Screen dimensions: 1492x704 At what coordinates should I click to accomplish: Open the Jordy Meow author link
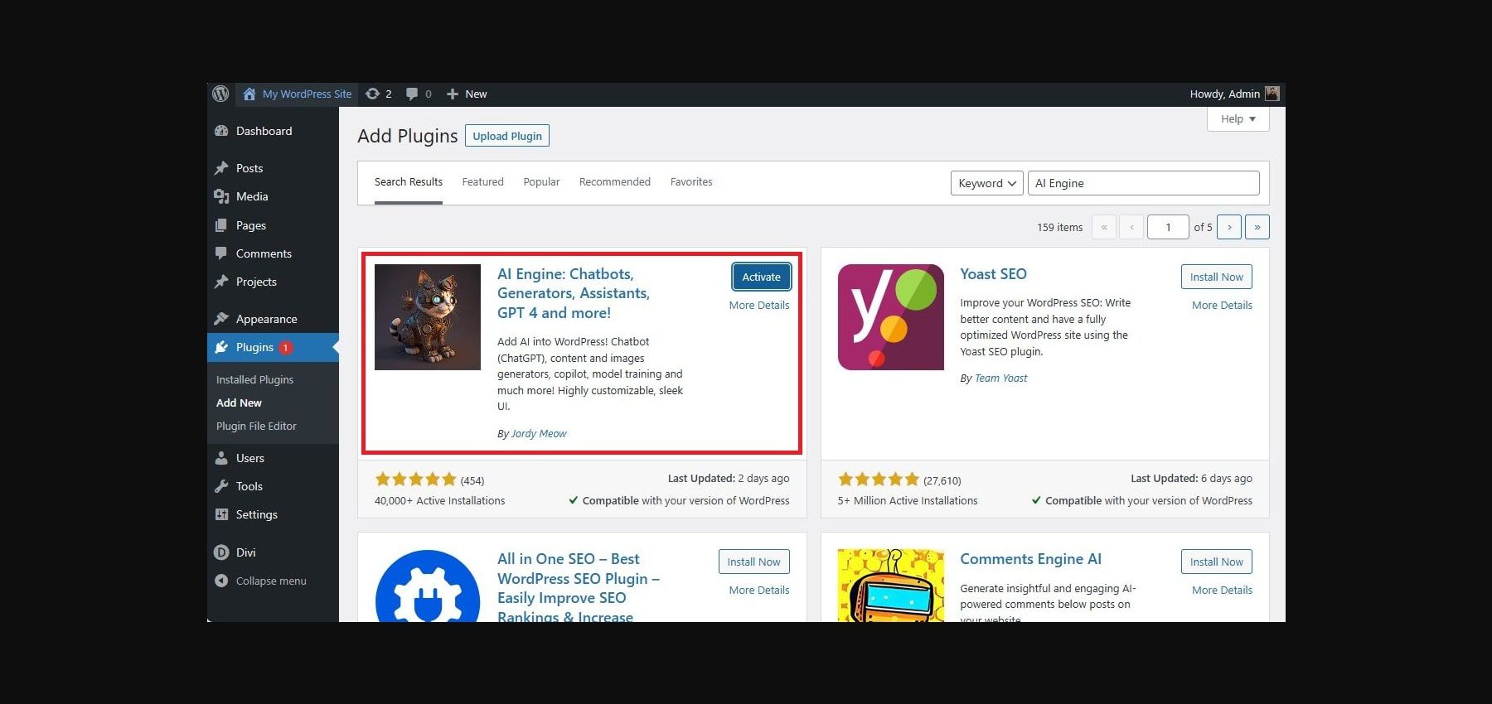pos(539,433)
